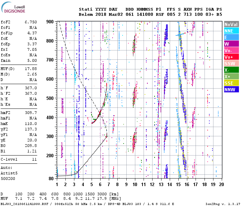
Task: Click the 500 km height axis label
Action: coord(50,98)
